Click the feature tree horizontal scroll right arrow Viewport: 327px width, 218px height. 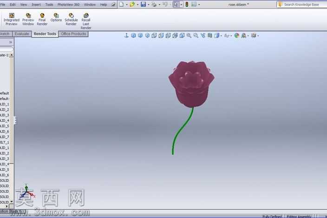[x=7, y=206]
